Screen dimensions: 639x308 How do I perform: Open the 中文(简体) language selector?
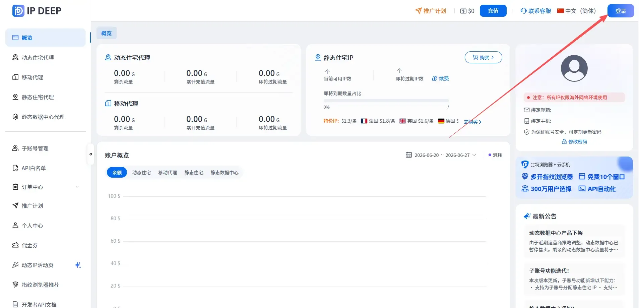click(x=576, y=11)
